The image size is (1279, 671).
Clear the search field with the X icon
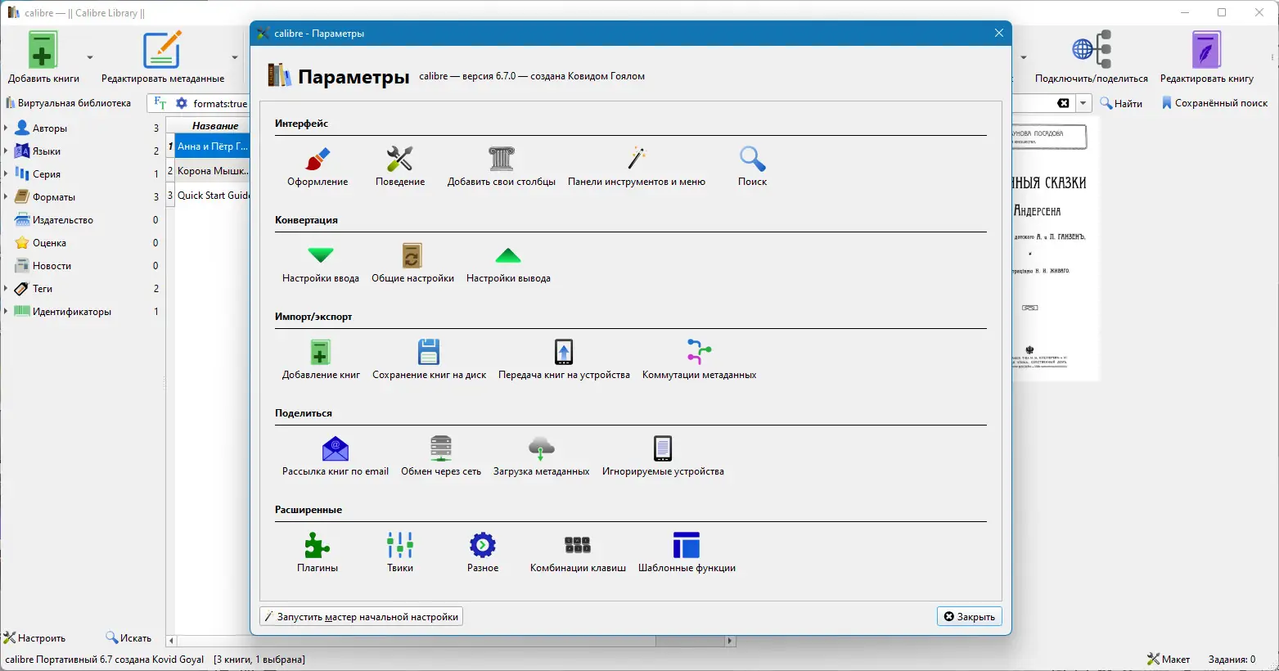(x=1063, y=103)
